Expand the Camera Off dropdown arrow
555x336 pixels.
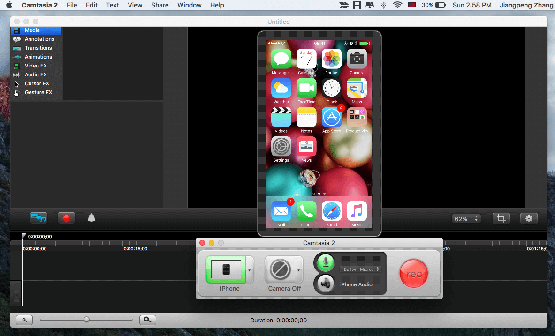click(298, 270)
